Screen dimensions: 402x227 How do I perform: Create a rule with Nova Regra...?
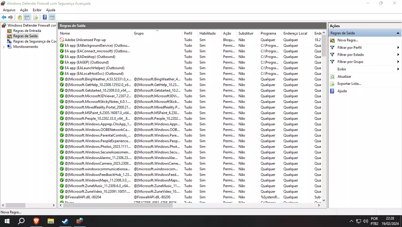[x=348, y=40]
